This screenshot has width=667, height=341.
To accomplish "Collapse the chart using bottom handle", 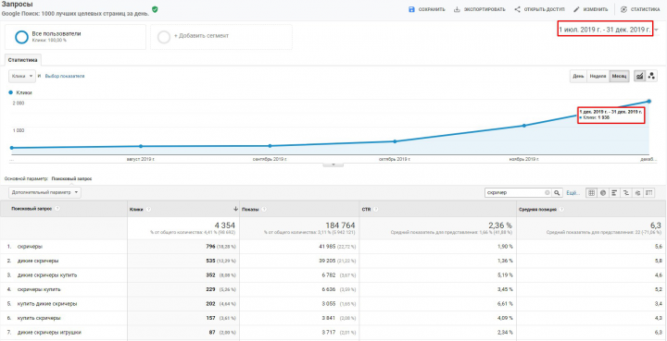I will (x=333, y=164).
